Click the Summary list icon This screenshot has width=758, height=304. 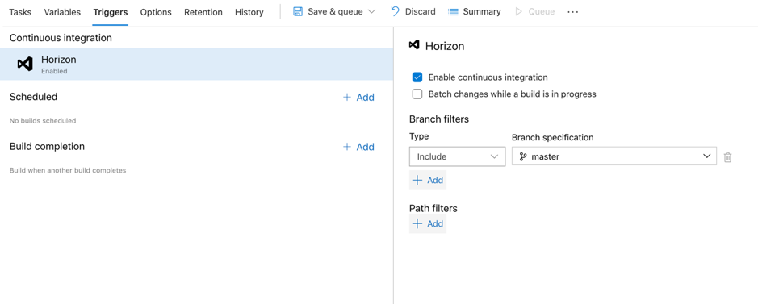point(453,12)
